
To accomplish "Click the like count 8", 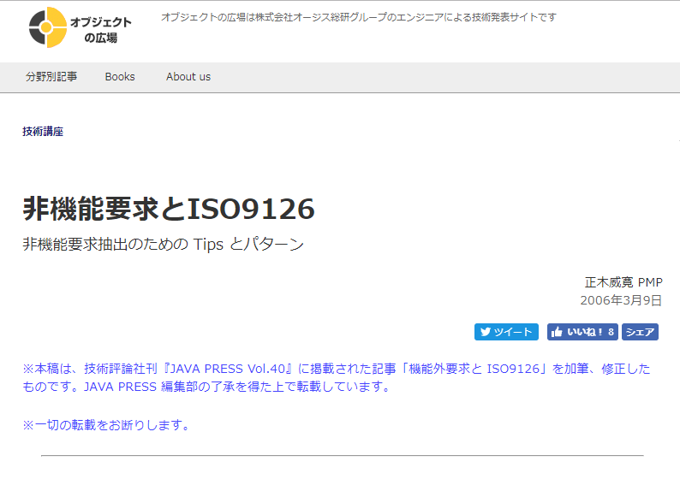I will (x=611, y=332).
